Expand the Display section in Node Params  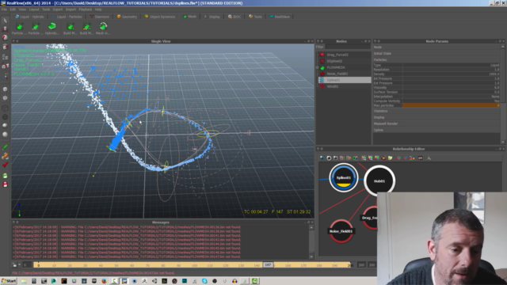coord(436,117)
